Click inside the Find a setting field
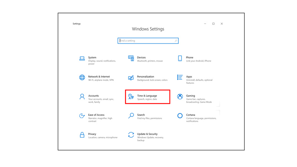This screenshot has width=297, height=167. (x=148, y=41)
